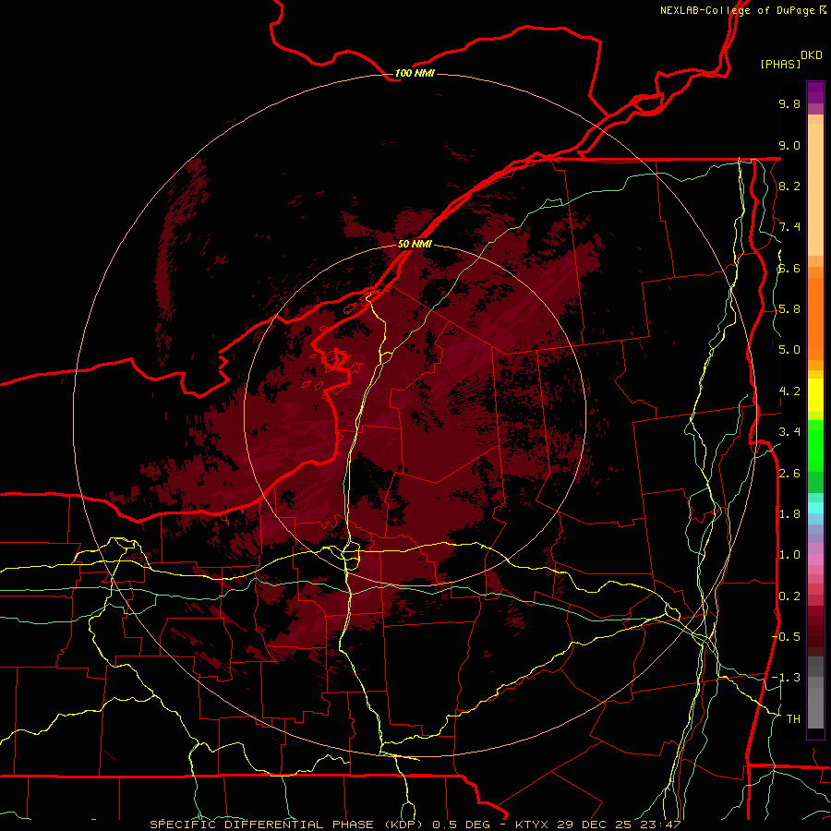Click the -0.5 value on the color scale
This screenshot has width=831, height=831.
click(x=787, y=637)
